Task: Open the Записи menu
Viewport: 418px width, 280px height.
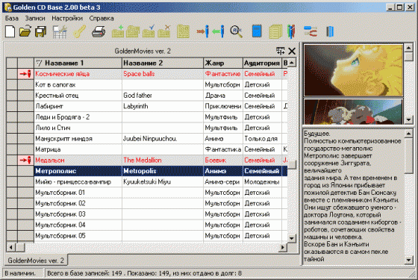Action: pyautogui.click(x=35, y=19)
